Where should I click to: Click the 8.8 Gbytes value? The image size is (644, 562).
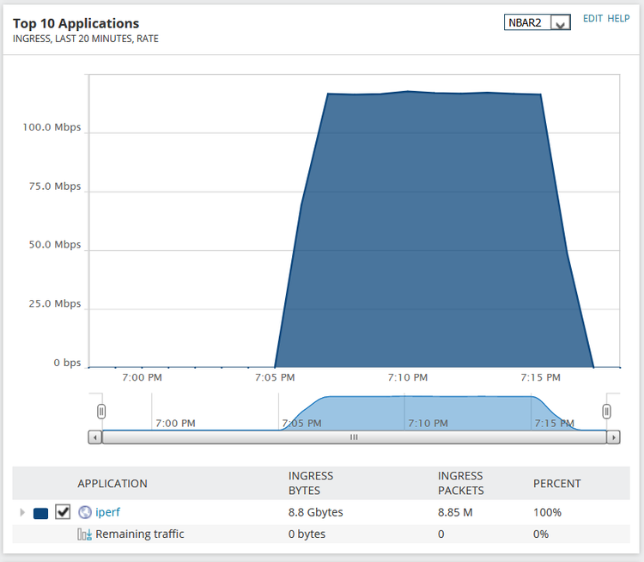click(315, 512)
